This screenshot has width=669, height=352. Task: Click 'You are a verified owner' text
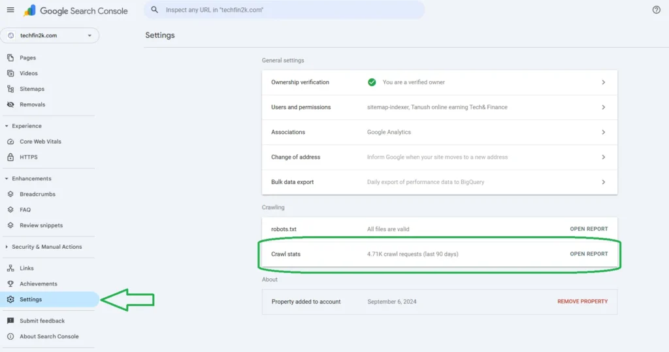pos(414,82)
